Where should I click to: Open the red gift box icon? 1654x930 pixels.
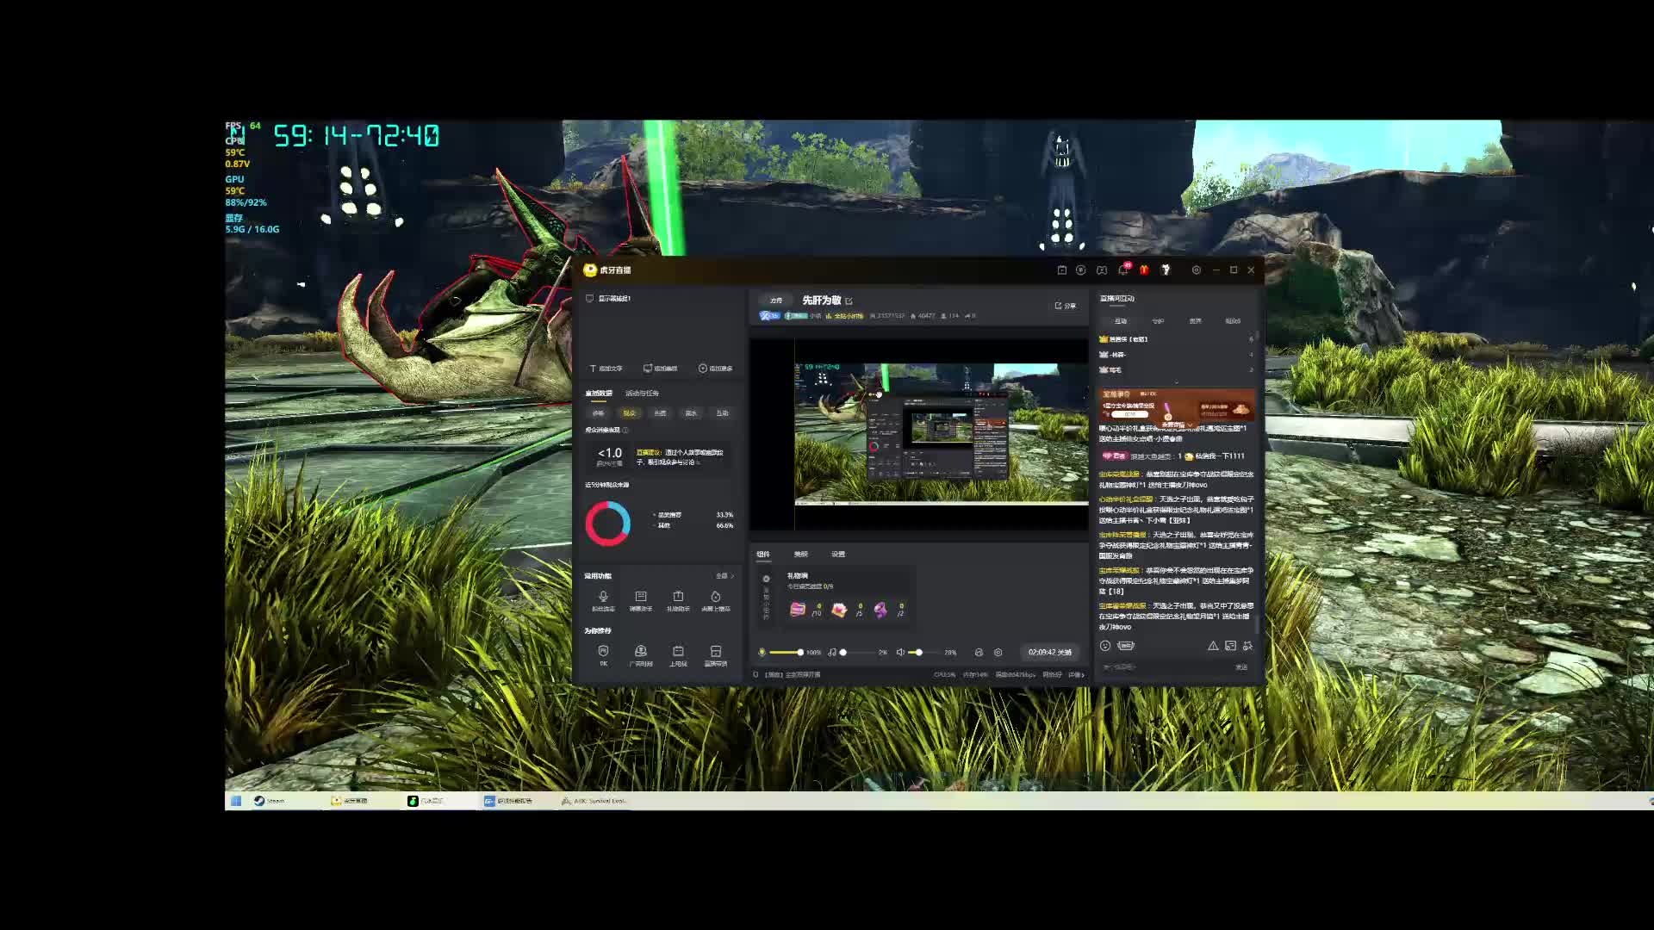[x=1144, y=270]
